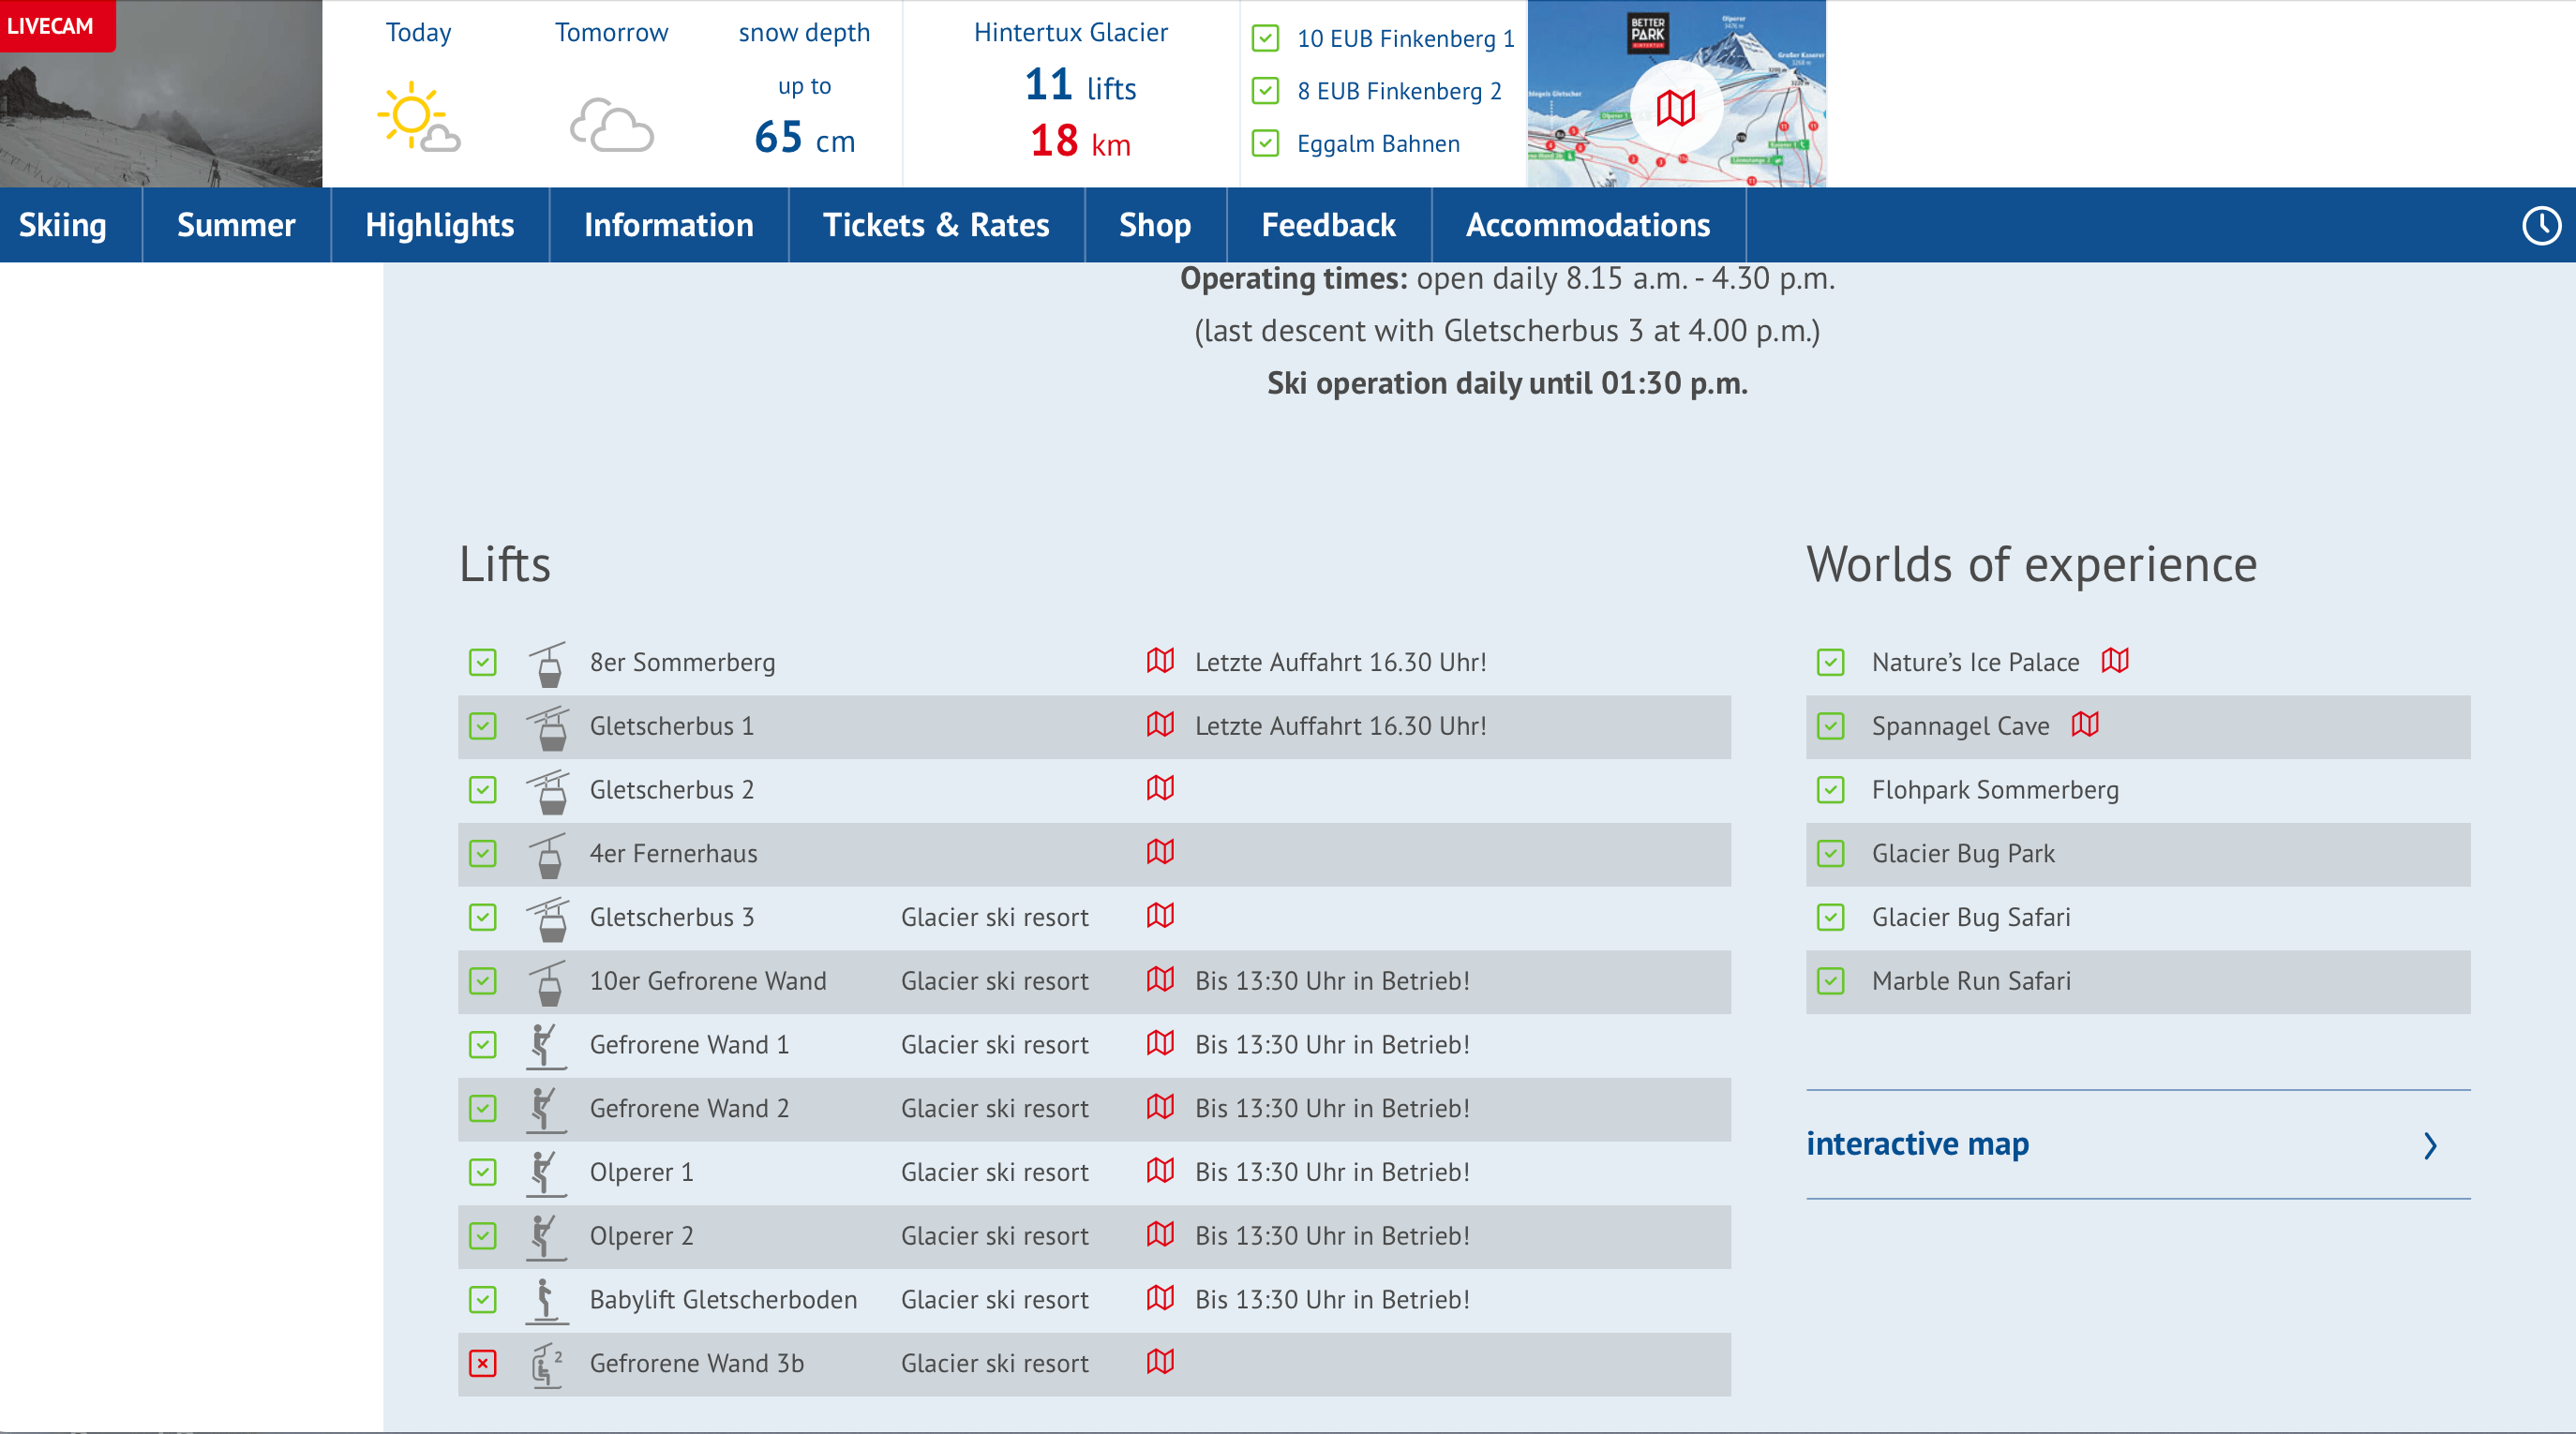
Task: Click the Olperer 2 lift name
Action: coord(641,1236)
